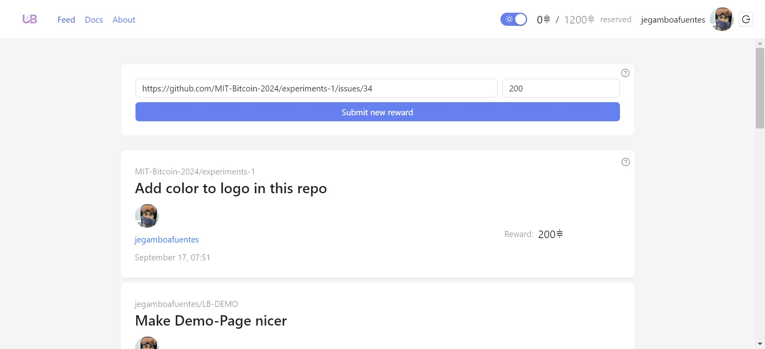Viewport: 765px width, 349px height.
Task: Open the Docs page
Action: point(94,20)
